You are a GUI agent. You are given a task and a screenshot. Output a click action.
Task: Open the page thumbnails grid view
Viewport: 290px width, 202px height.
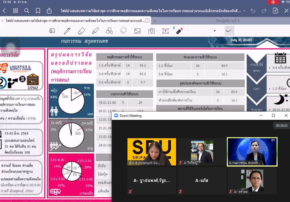[x=15, y=11]
